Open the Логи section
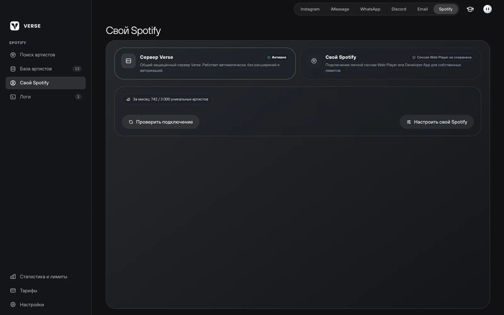504x315 pixels. [x=46, y=97]
